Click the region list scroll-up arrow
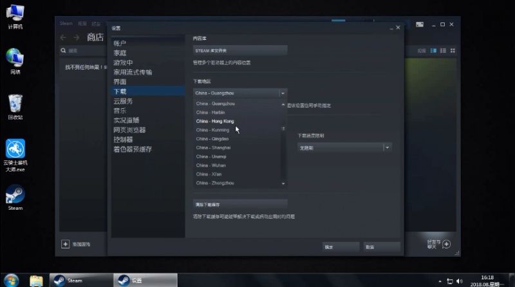 click(x=283, y=104)
